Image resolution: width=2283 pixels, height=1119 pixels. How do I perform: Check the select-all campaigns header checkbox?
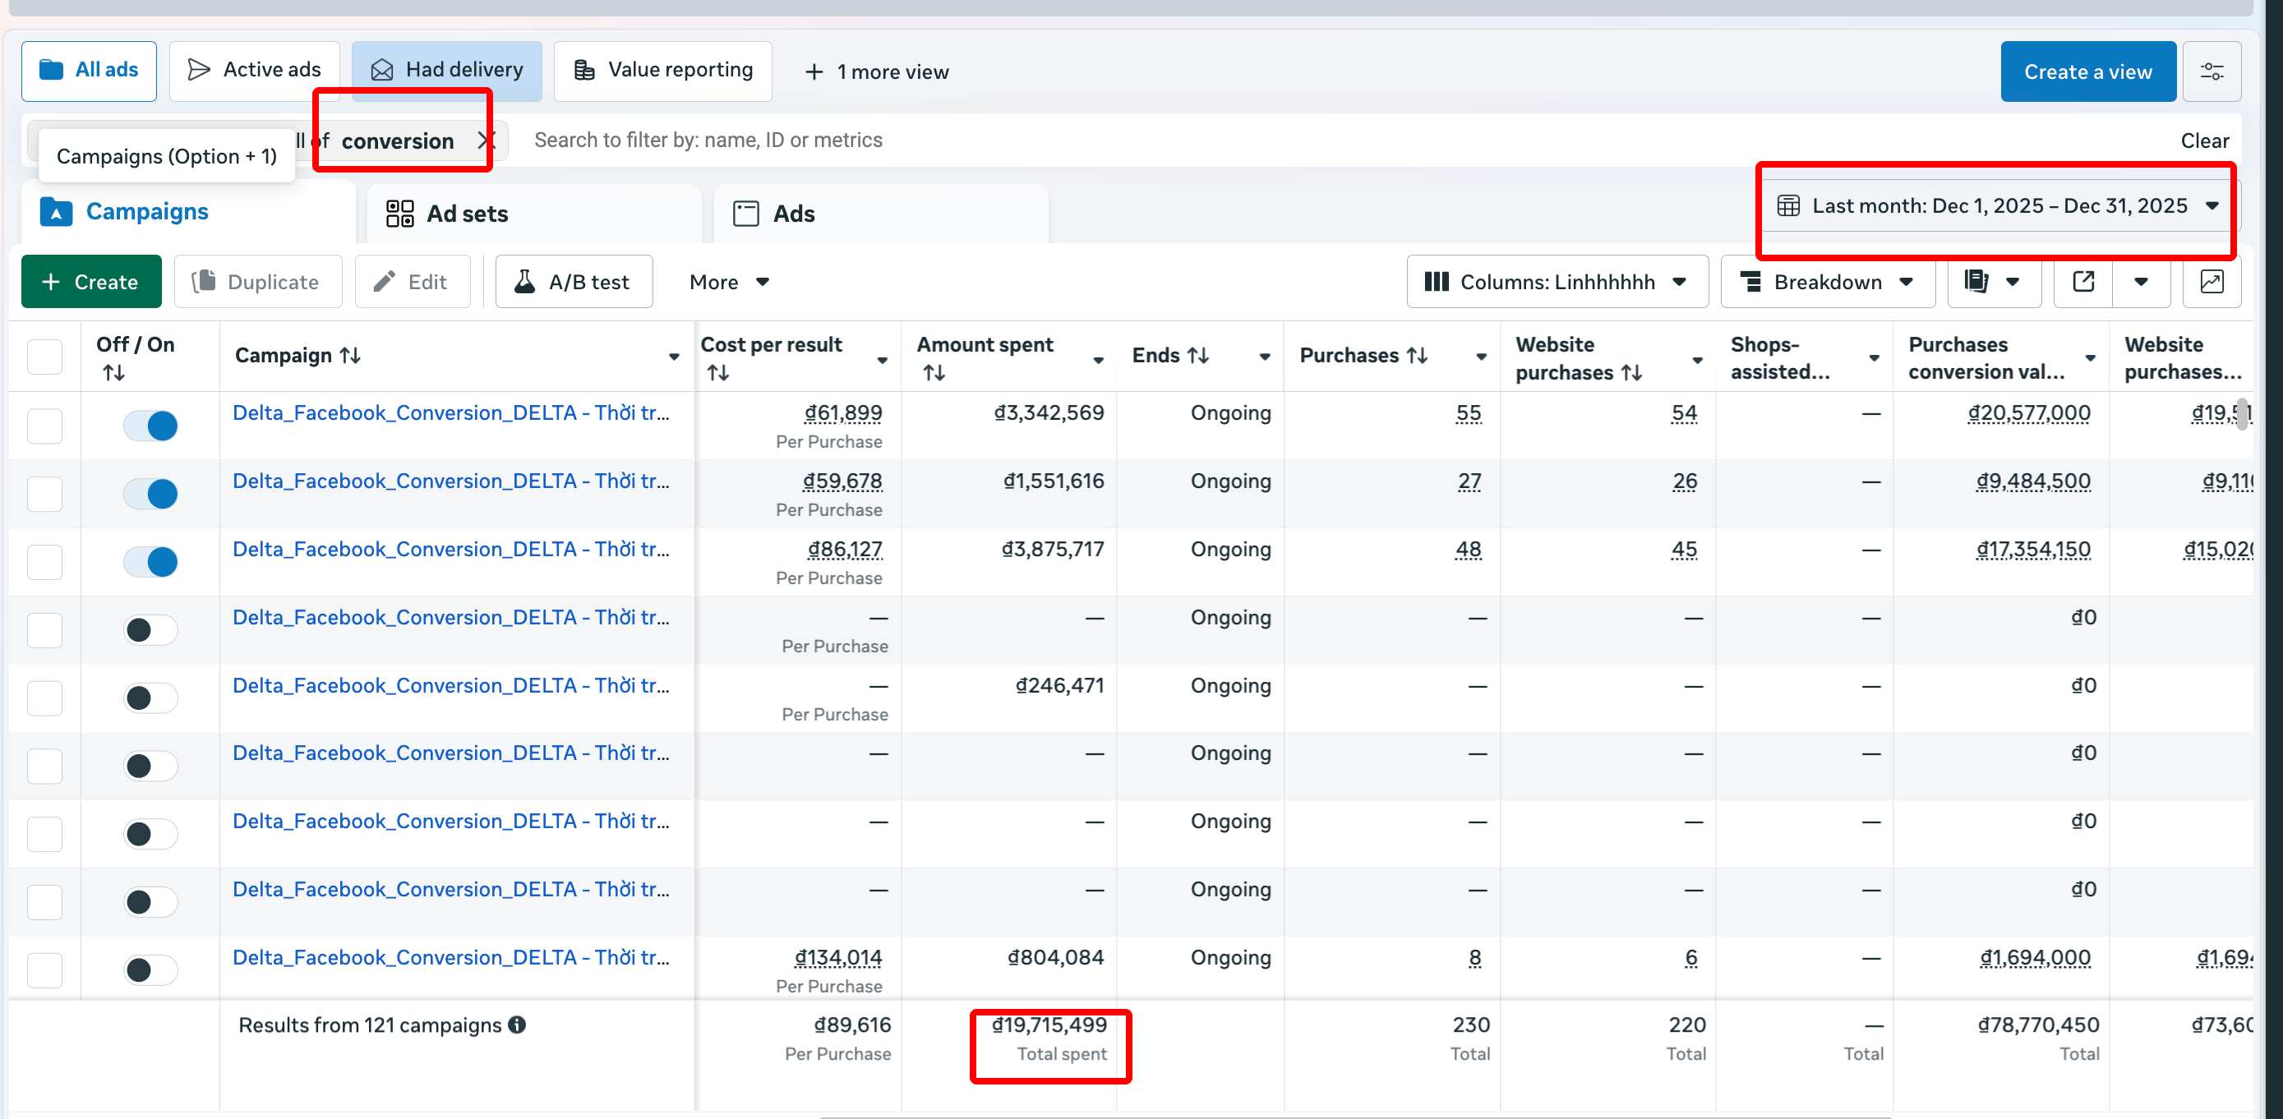(44, 357)
